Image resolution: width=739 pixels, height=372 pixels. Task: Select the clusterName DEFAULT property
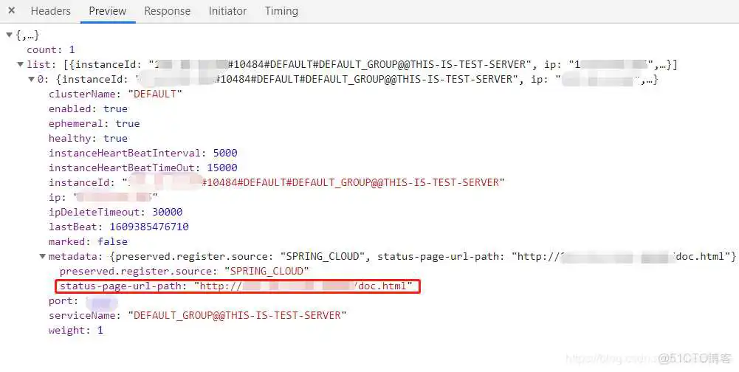click(x=114, y=94)
